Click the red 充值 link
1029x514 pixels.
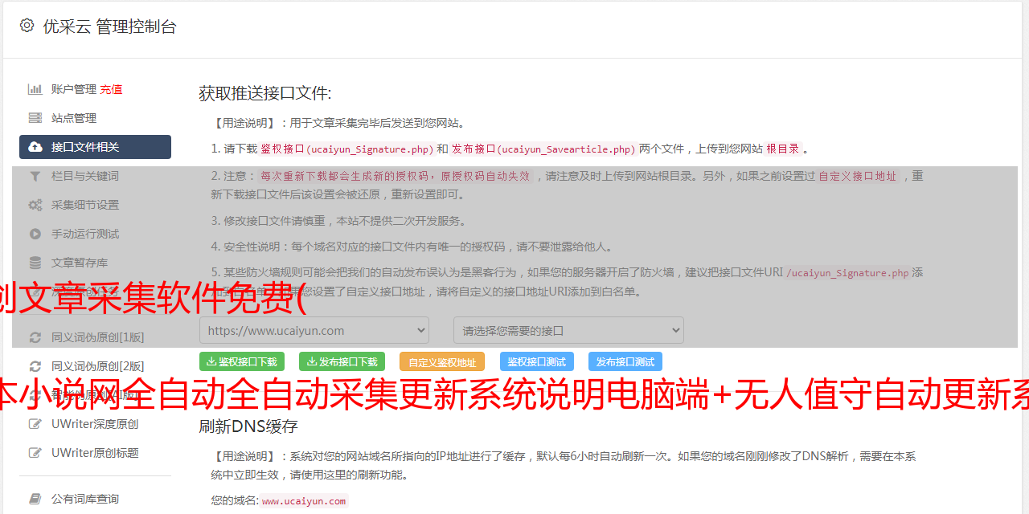click(x=111, y=89)
